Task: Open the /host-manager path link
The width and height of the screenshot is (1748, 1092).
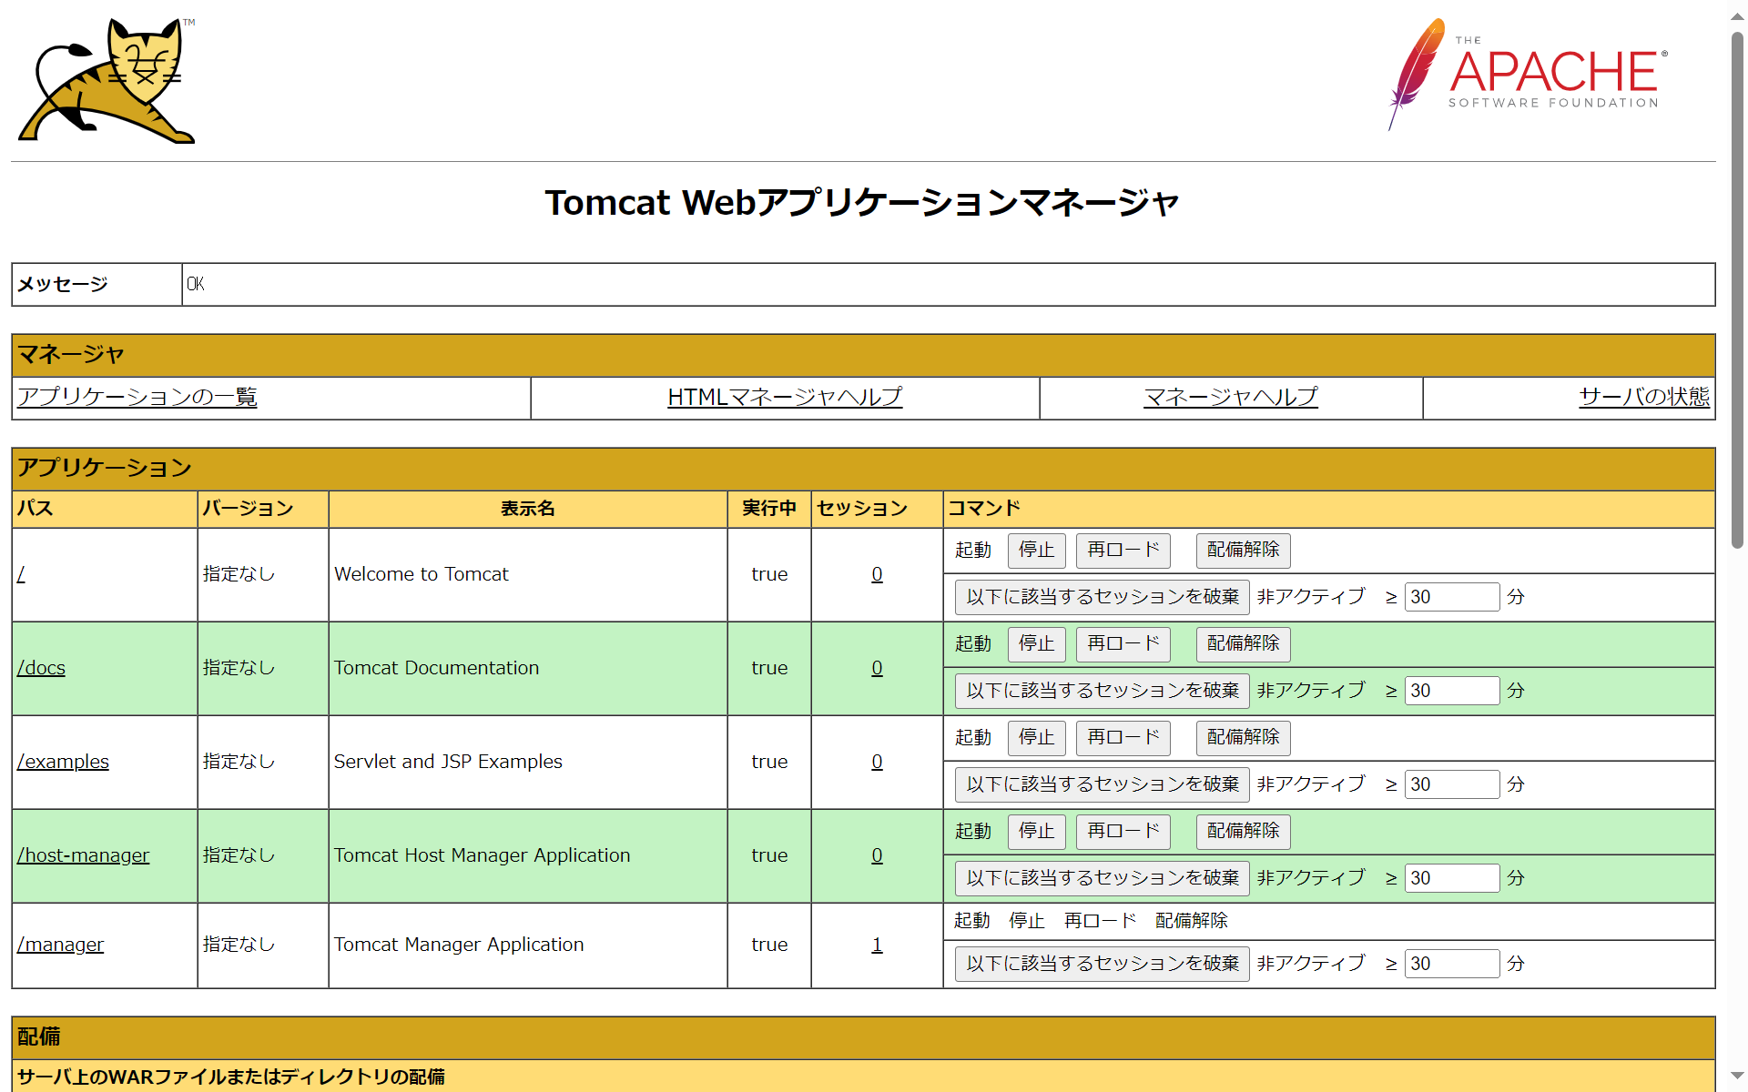Action: pos(83,855)
